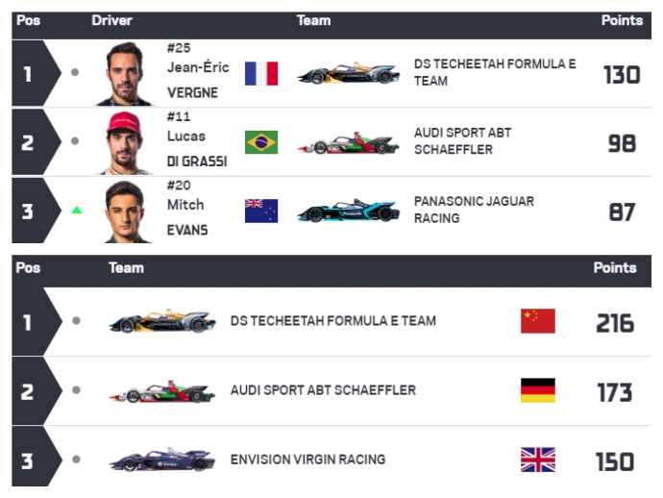This screenshot has width=663, height=498.
Task: Open Mitch Evans' driver photo
Action: pyautogui.click(x=126, y=212)
